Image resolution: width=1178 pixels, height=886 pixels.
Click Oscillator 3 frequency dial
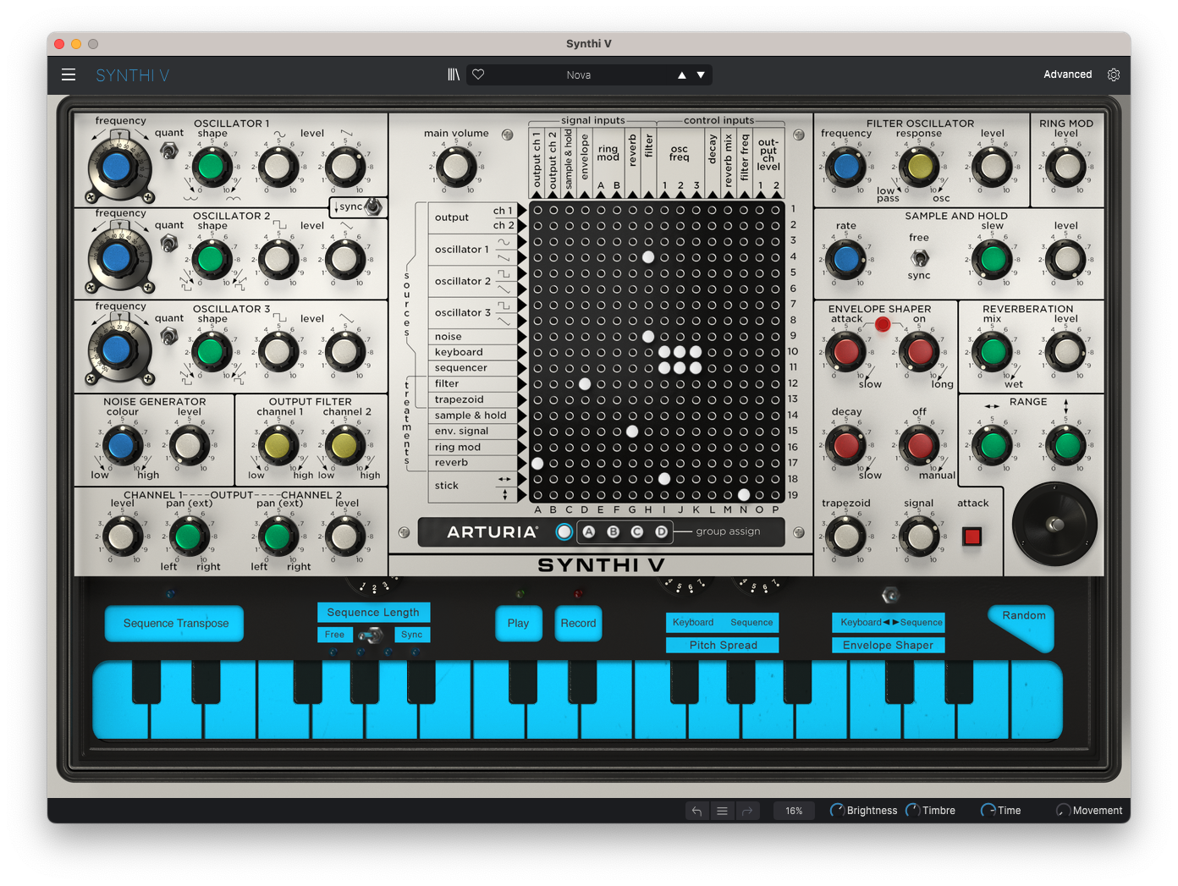pyautogui.click(x=118, y=349)
